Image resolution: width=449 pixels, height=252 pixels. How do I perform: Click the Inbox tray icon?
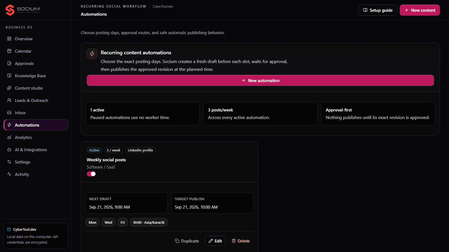coord(9,113)
